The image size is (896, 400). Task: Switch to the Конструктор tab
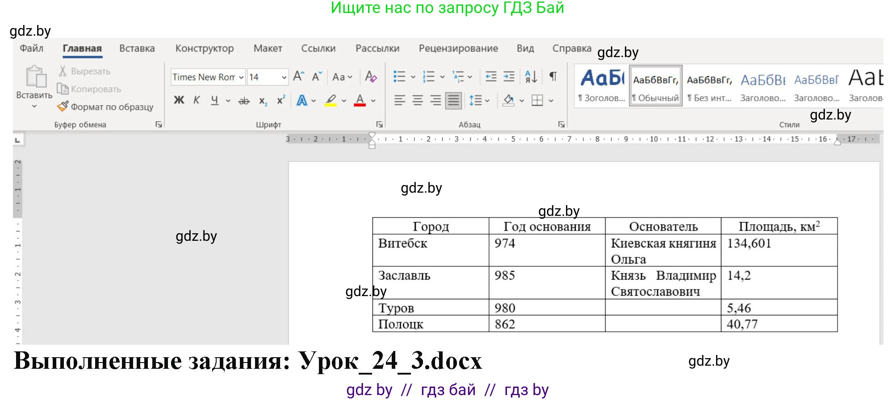205,48
